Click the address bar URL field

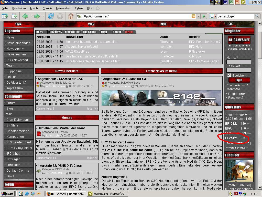click(136, 16)
